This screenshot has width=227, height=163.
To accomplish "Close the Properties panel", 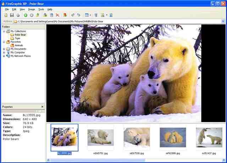I will (42, 107).
